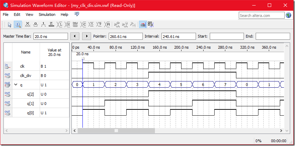The image size is (295, 146).
Task: Click the q bus segment with value 7
Action: coord(225,85)
